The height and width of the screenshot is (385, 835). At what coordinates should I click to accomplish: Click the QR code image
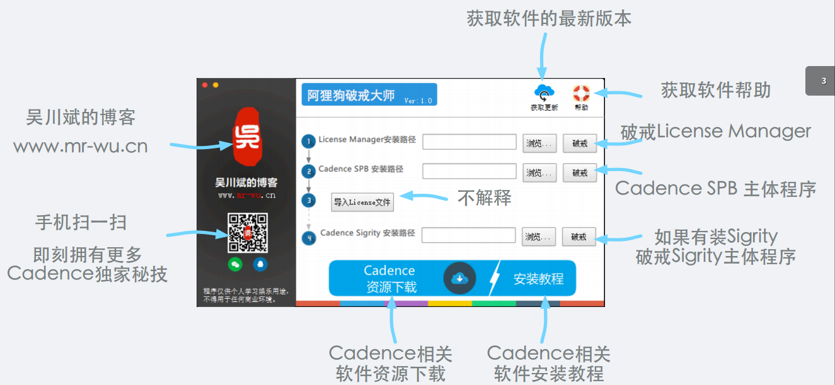(x=247, y=233)
